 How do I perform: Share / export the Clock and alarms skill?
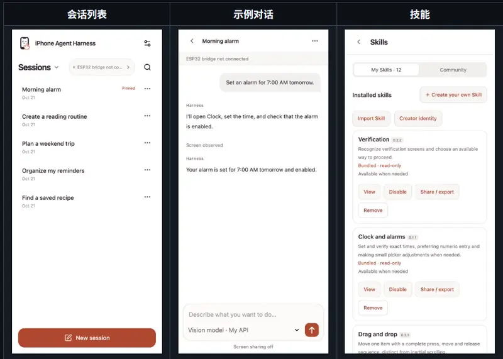click(x=437, y=289)
